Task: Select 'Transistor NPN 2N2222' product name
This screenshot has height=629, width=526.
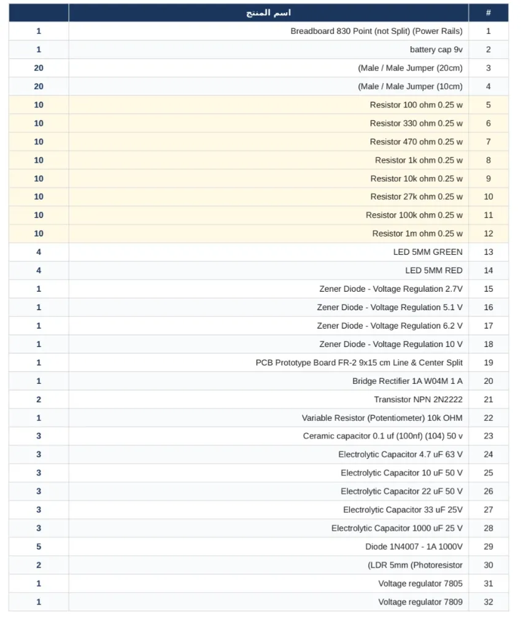Action: [418, 400]
